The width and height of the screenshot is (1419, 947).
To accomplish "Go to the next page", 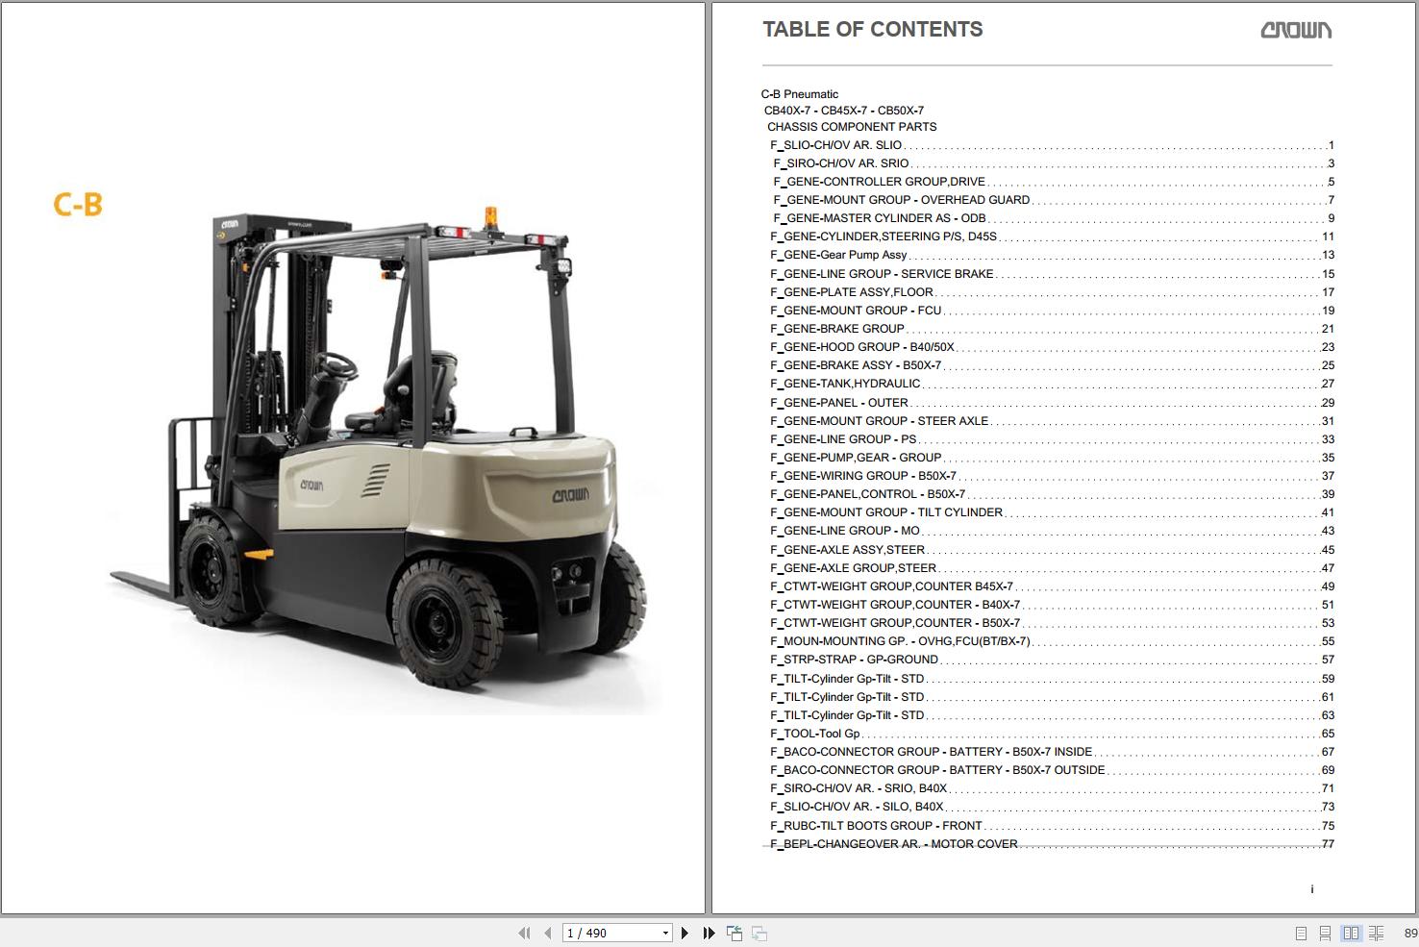I will (685, 933).
